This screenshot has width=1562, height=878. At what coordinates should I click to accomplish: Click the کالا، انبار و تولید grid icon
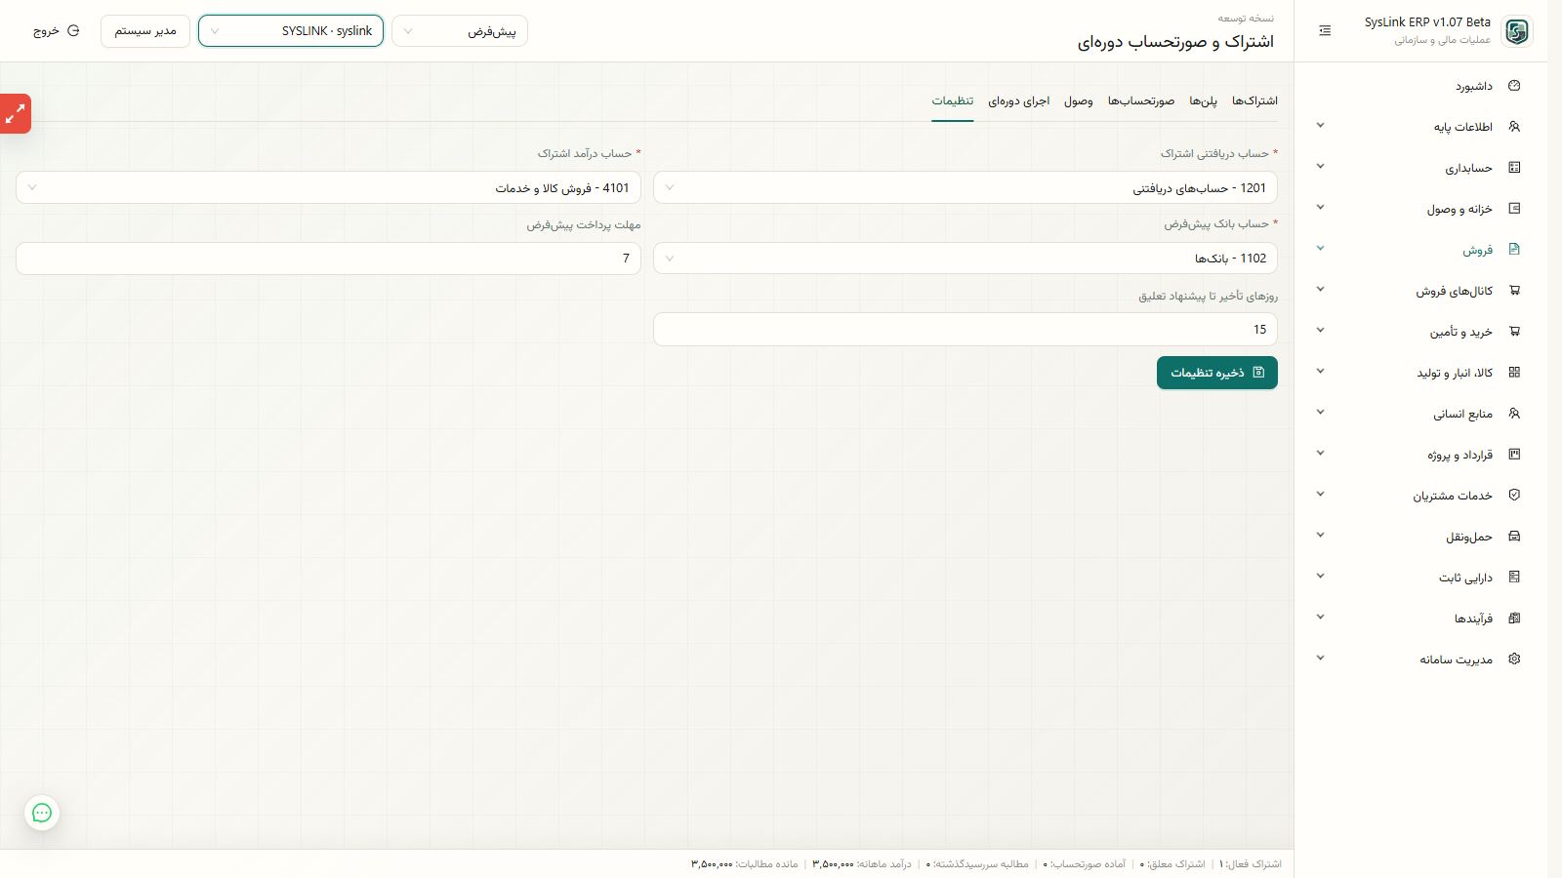(1514, 373)
